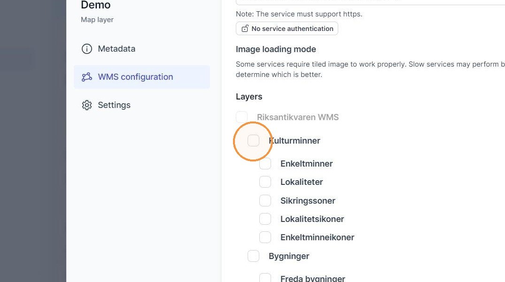The height and width of the screenshot is (282, 505).
Task: Click the No service authentication button
Action: coord(287,29)
